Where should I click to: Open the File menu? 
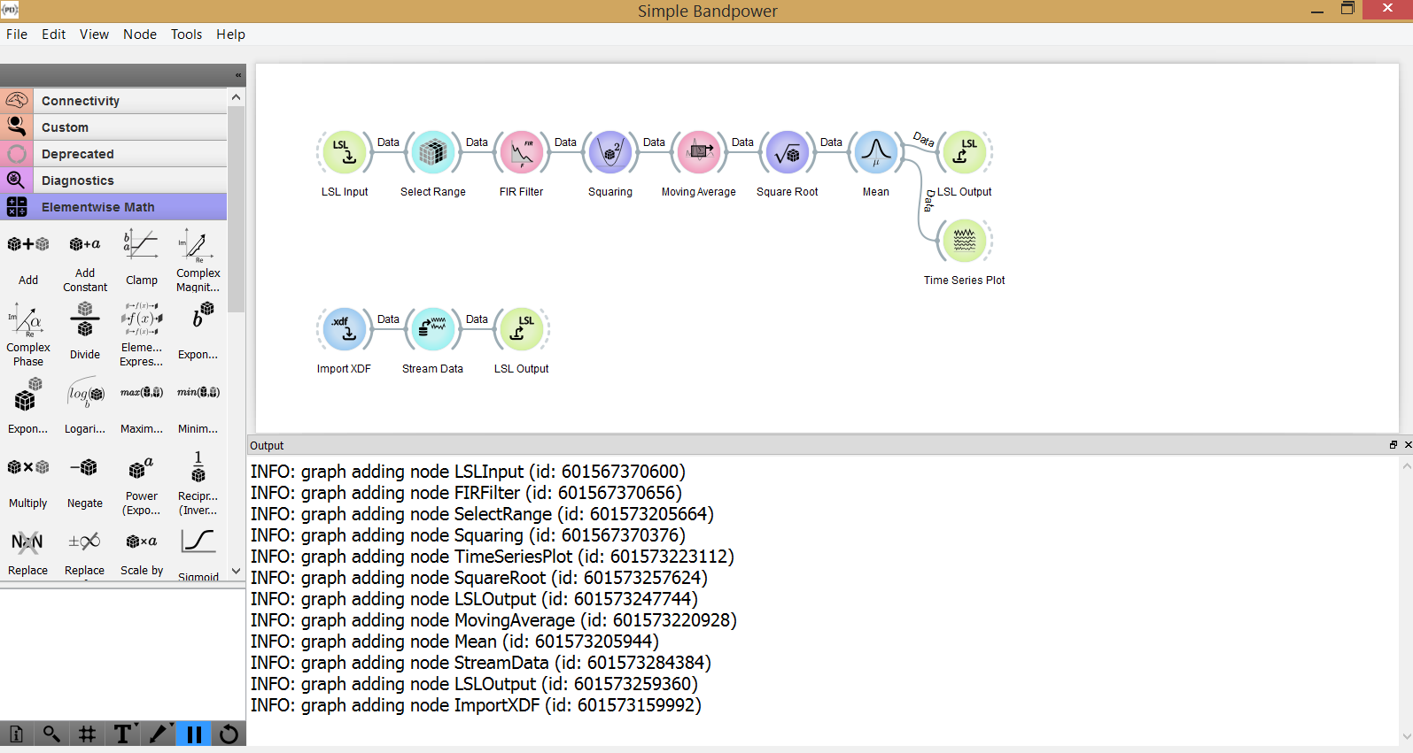point(17,35)
